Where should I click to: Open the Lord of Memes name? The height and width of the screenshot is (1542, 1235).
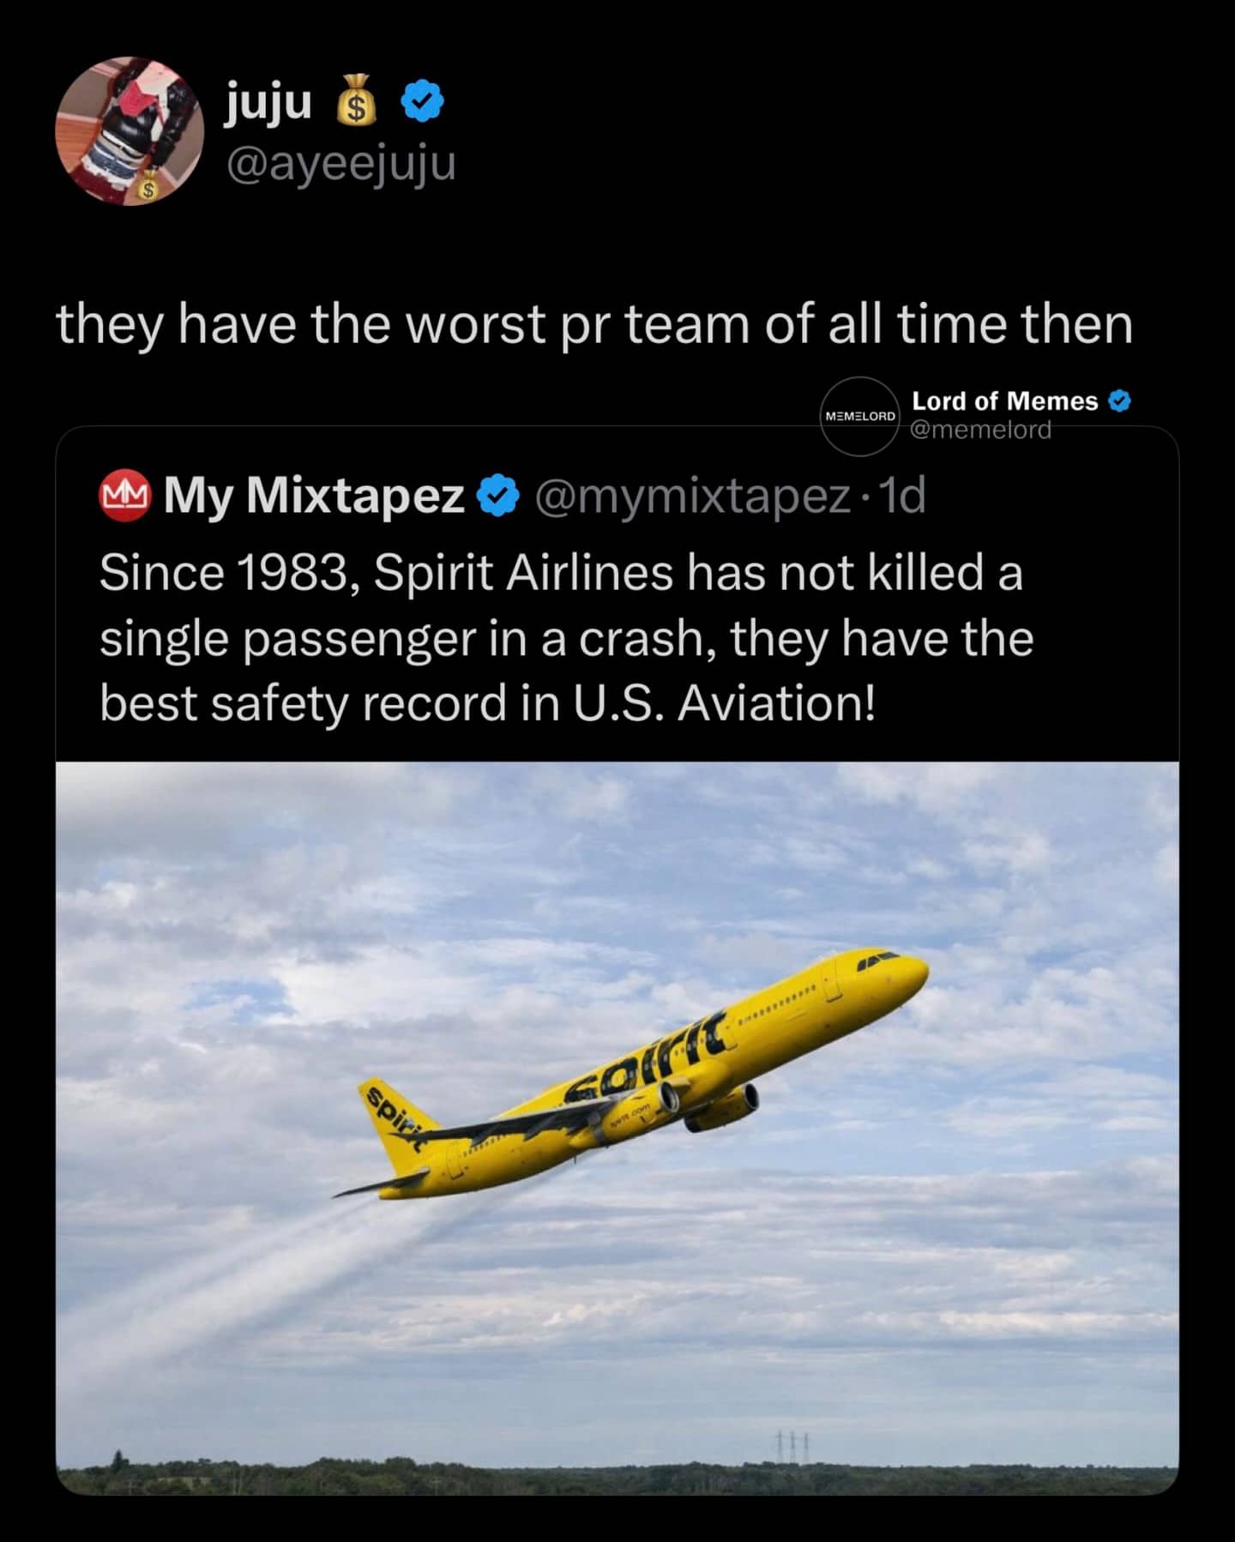pos(1004,401)
